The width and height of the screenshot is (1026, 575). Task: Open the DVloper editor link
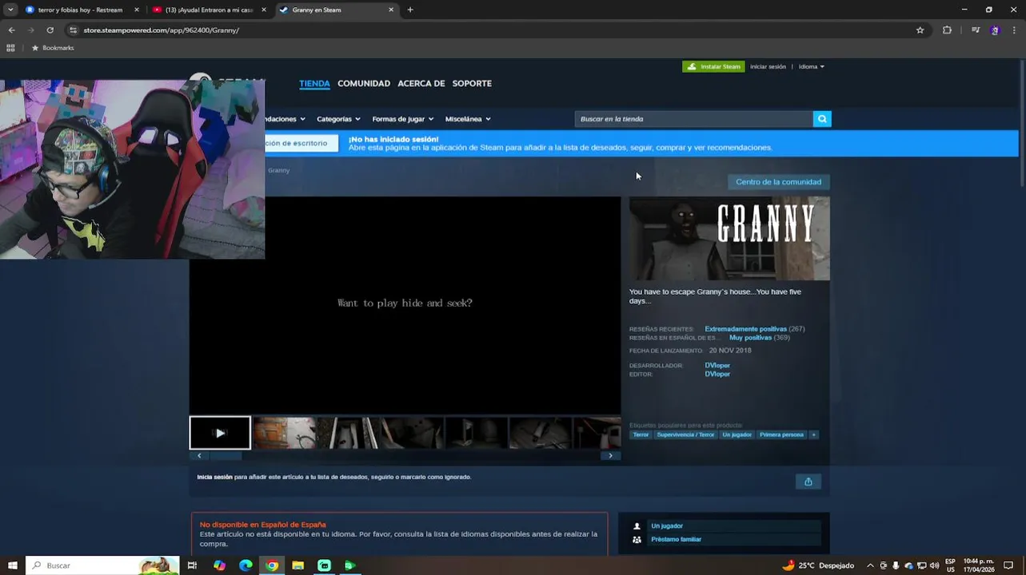pos(717,375)
